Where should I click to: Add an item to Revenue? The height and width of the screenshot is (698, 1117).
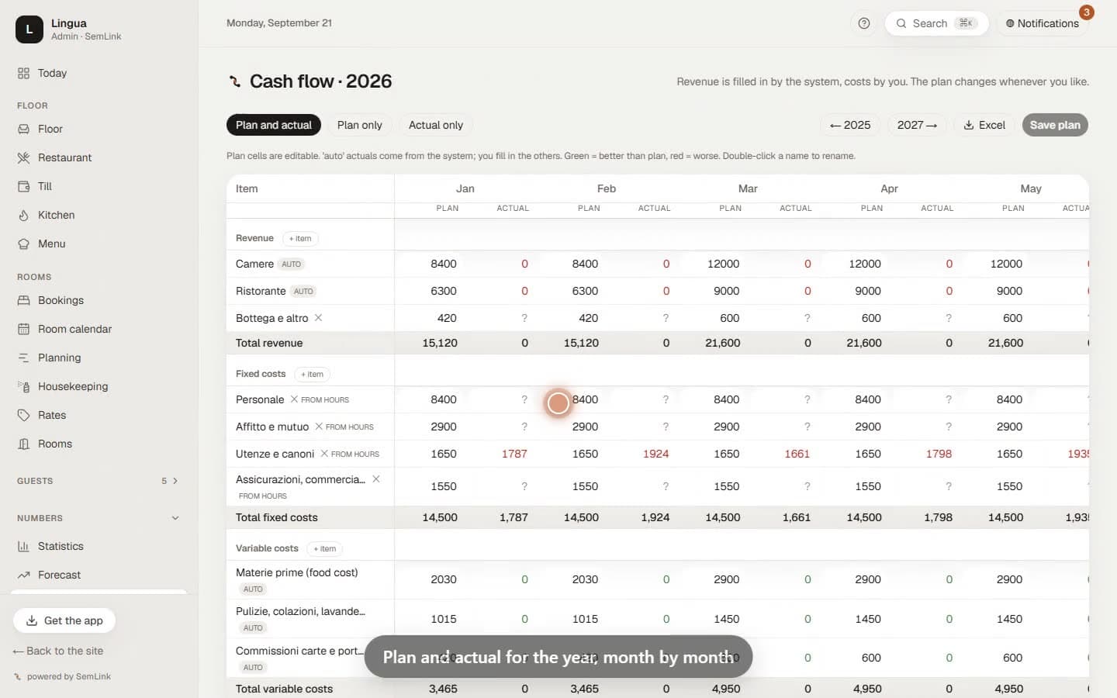pos(300,238)
